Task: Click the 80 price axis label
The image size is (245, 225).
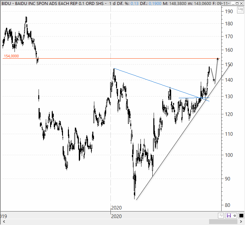Action: point(228,205)
